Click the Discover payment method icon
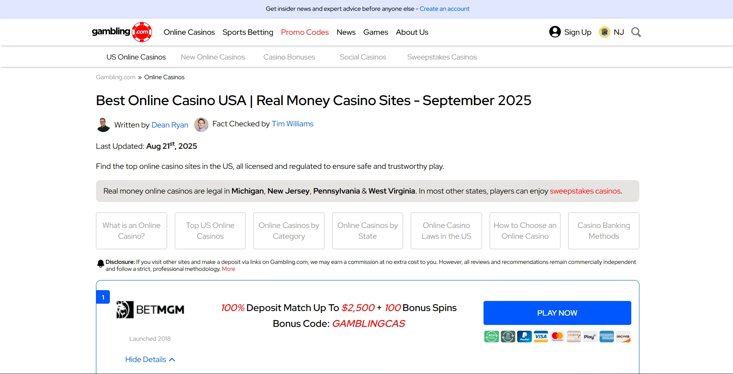The height and width of the screenshot is (374, 733). coord(623,336)
